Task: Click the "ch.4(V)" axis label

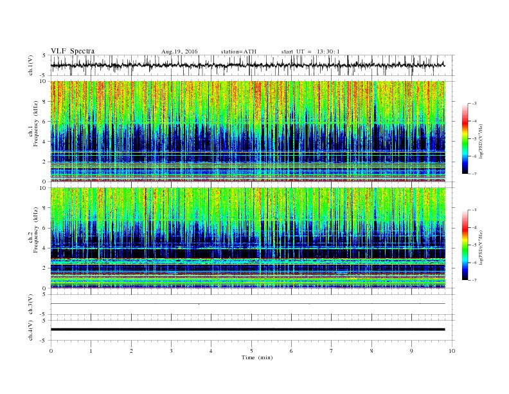Action: pos(31,330)
